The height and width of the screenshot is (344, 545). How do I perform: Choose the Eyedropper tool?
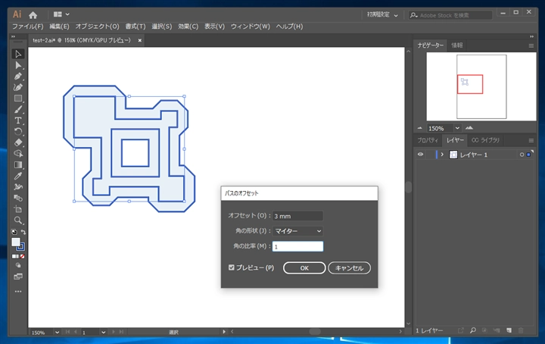click(18, 176)
